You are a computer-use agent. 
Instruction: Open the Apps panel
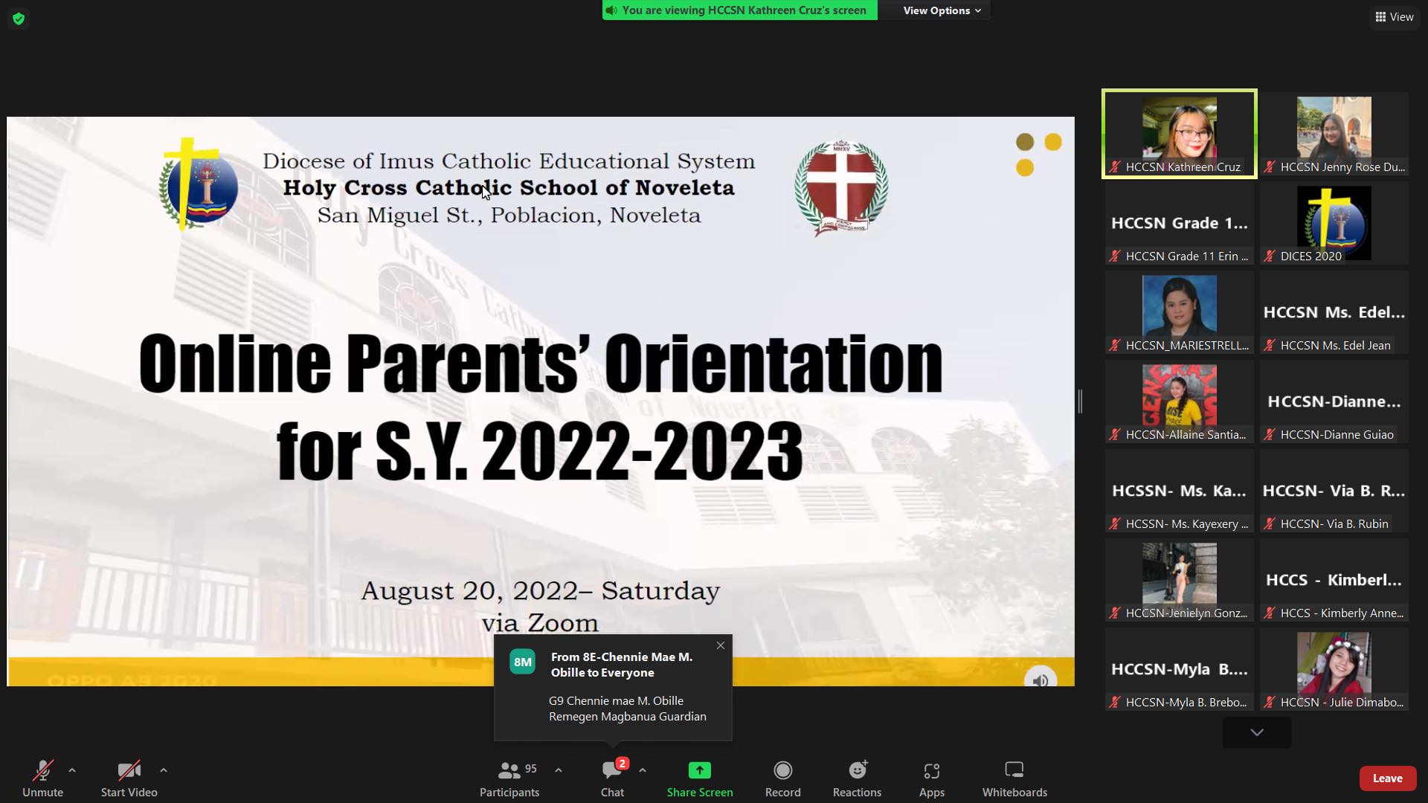click(931, 778)
